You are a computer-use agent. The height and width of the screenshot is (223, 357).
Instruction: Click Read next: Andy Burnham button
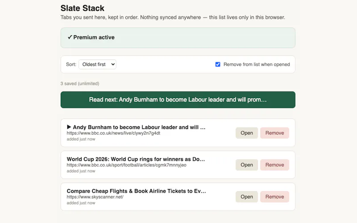[178, 99]
